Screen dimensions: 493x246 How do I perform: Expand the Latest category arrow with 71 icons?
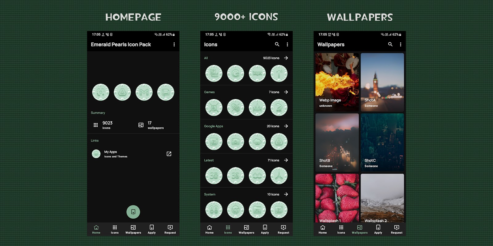click(286, 160)
